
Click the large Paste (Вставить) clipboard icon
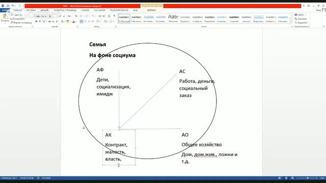pyautogui.click(x=5, y=17)
